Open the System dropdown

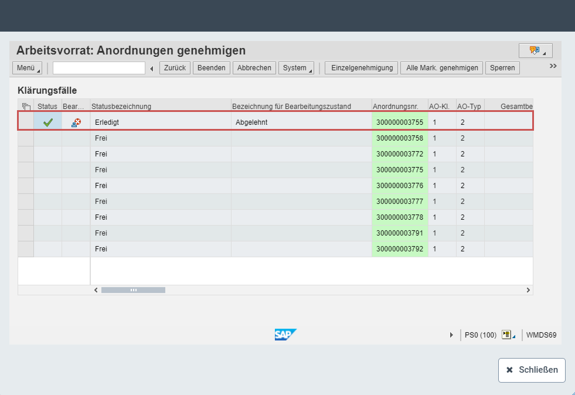click(296, 67)
